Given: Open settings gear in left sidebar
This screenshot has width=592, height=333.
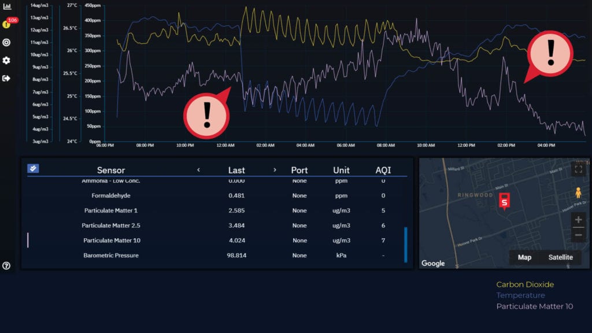Looking at the screenshot, I should [6, 60].
